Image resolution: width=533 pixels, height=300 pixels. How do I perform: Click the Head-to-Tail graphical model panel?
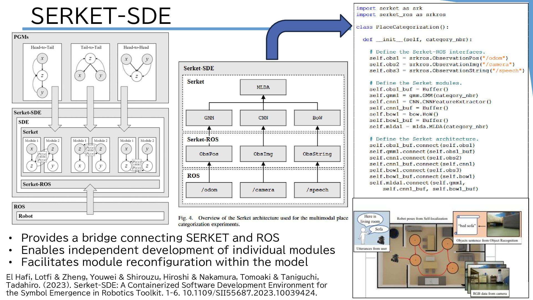coord(42,72)
